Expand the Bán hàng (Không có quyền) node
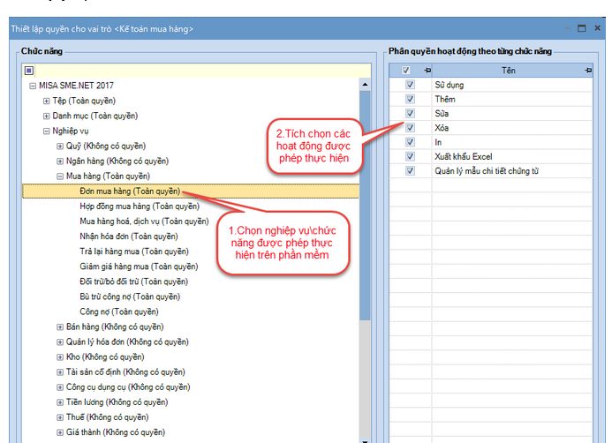Image resolution: width=612 pixels, height=443 pixels. click(60, 327)
